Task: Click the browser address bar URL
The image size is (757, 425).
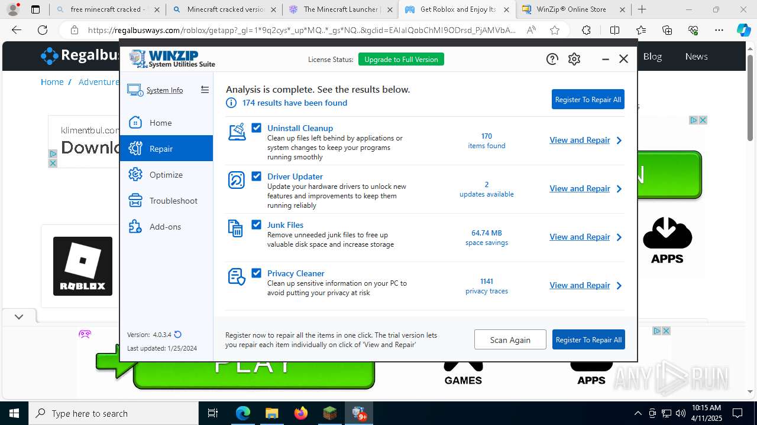Action: [x=302, y=30]
